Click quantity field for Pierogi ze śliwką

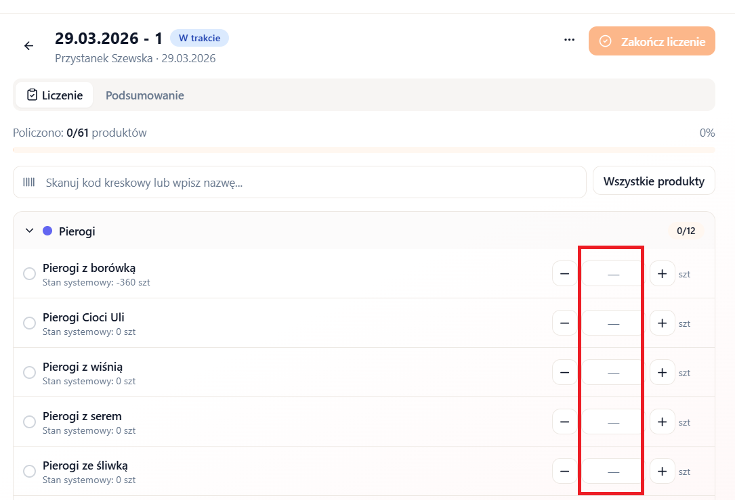[614, 472]
